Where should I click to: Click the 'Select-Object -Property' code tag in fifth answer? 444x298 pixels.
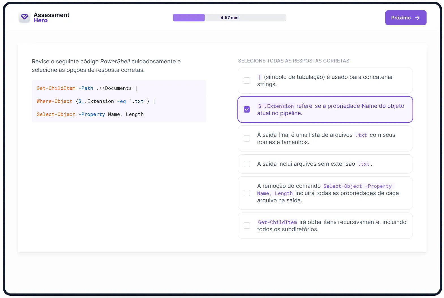[x=357, y=186]
